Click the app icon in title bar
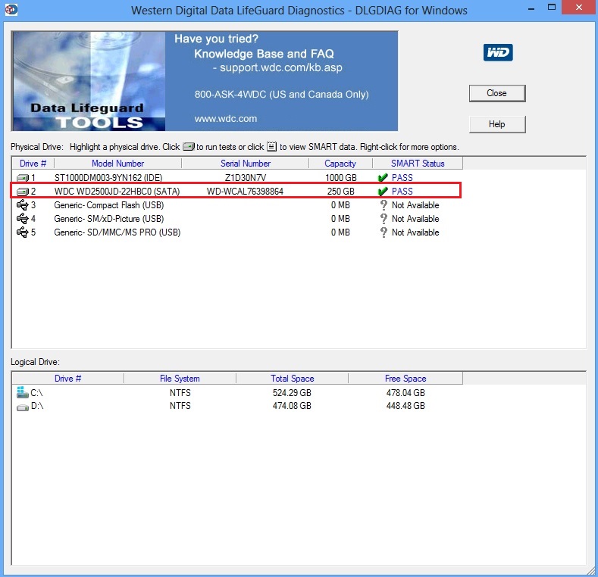 11,10
